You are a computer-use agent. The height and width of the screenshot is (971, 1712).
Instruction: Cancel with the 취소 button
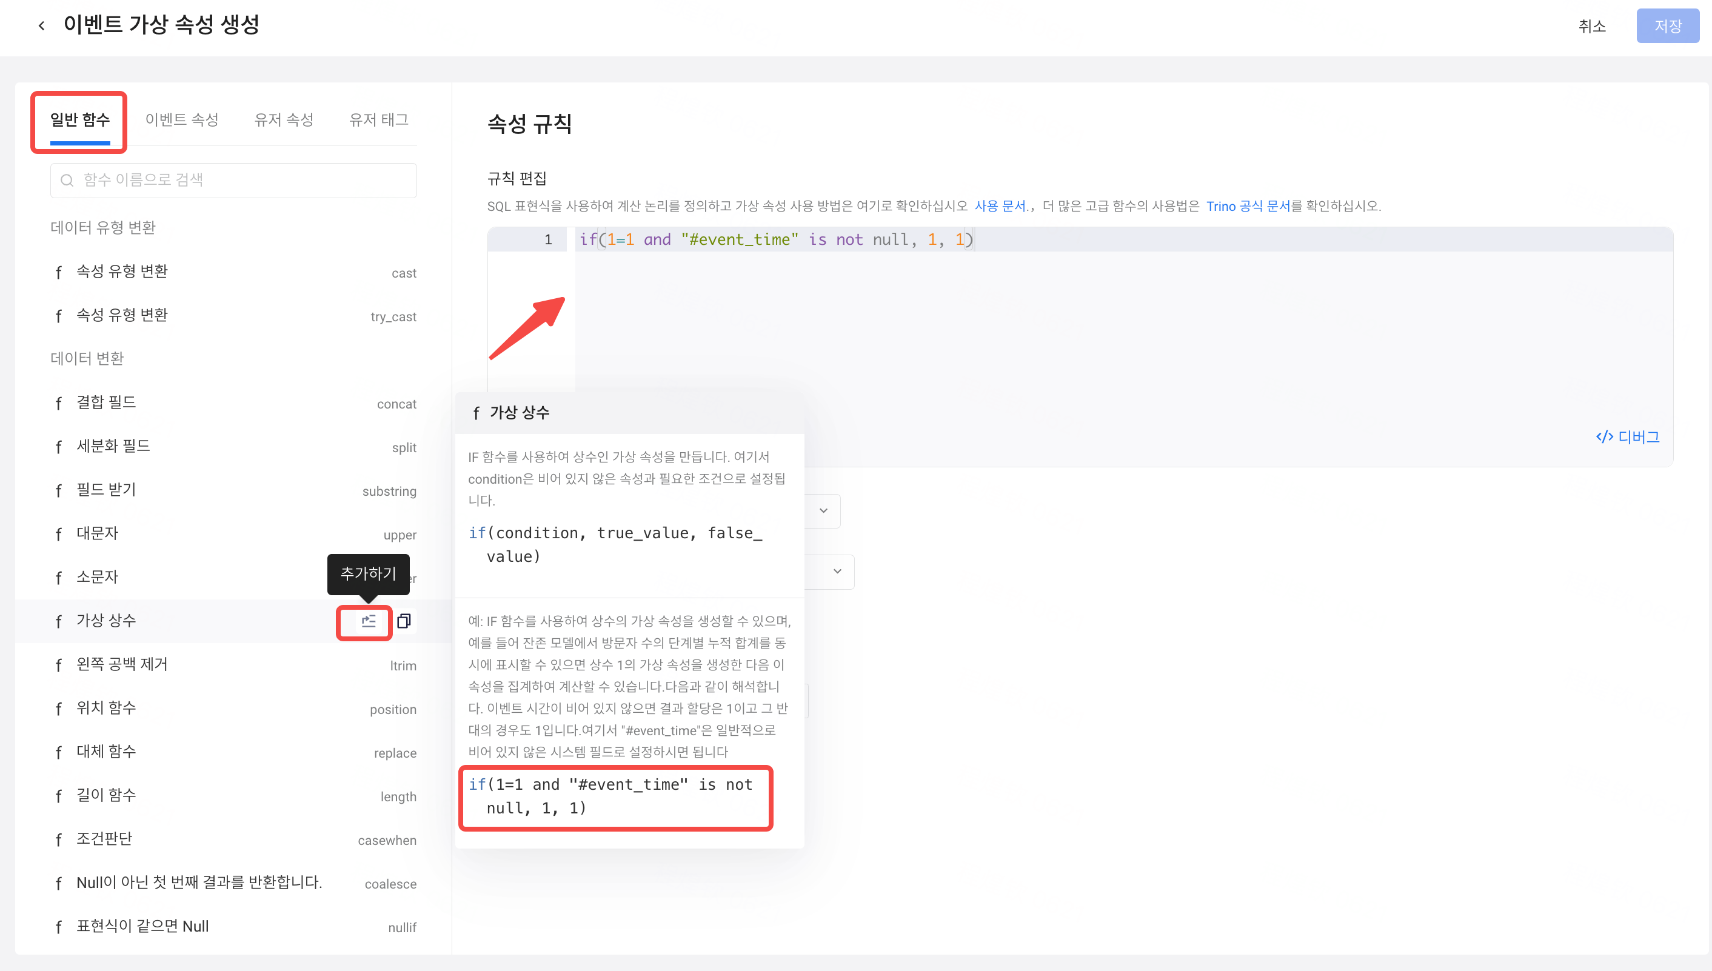(x=1592, y=26)
